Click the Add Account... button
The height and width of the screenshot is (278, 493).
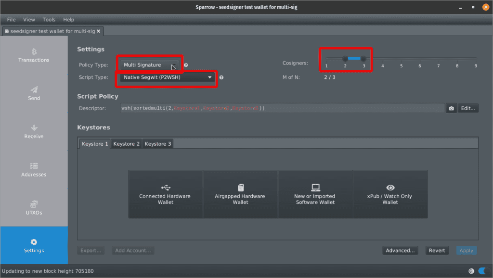coord(133,251)
